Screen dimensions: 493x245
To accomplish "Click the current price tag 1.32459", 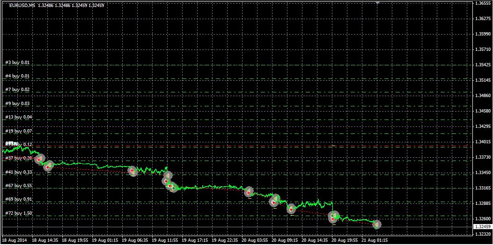I will (483, 227).
